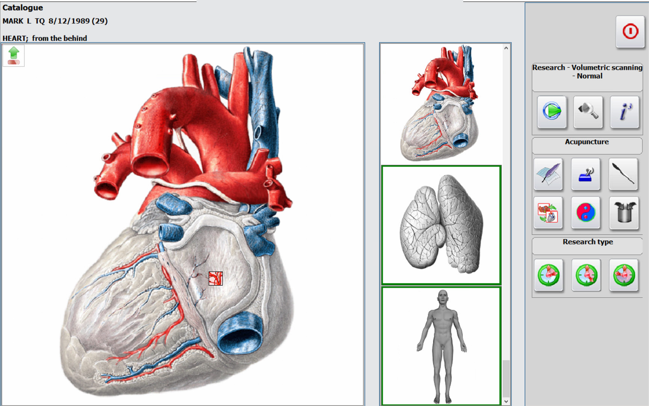649x406 pixels.
Task: Select the third research type icon
Action: point(623,275)
